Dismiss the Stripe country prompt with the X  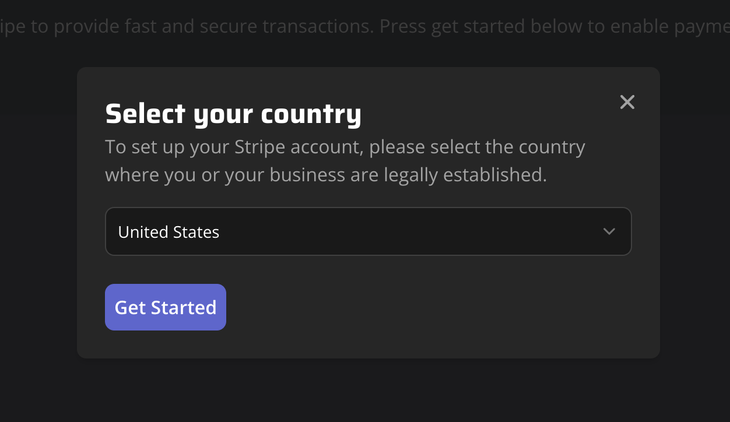(x=627, y=103)
